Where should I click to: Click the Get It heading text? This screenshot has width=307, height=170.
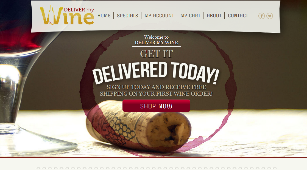point(156,54)
